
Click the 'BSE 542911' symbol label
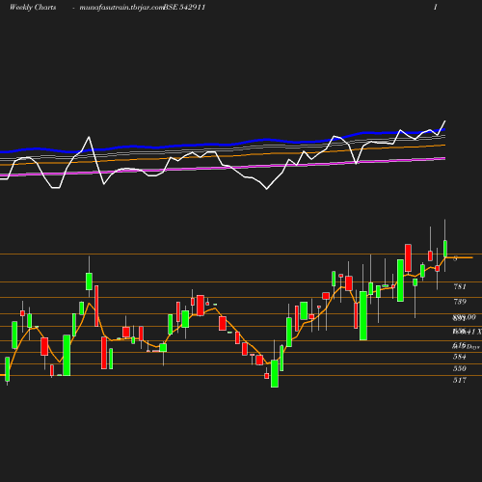coord(184,8)
